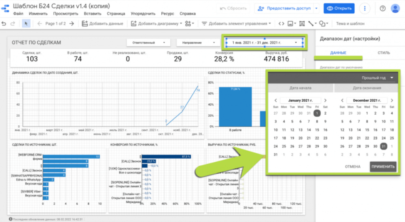Switch to the СТИЛЬ tab
The image size is (405, 222).
383,53
